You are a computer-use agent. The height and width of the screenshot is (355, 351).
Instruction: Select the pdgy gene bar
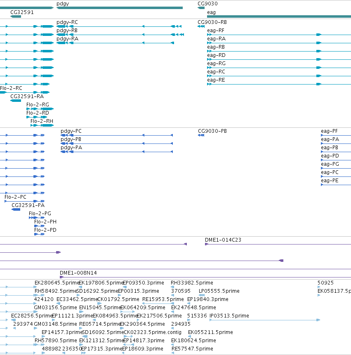(120, 8)
